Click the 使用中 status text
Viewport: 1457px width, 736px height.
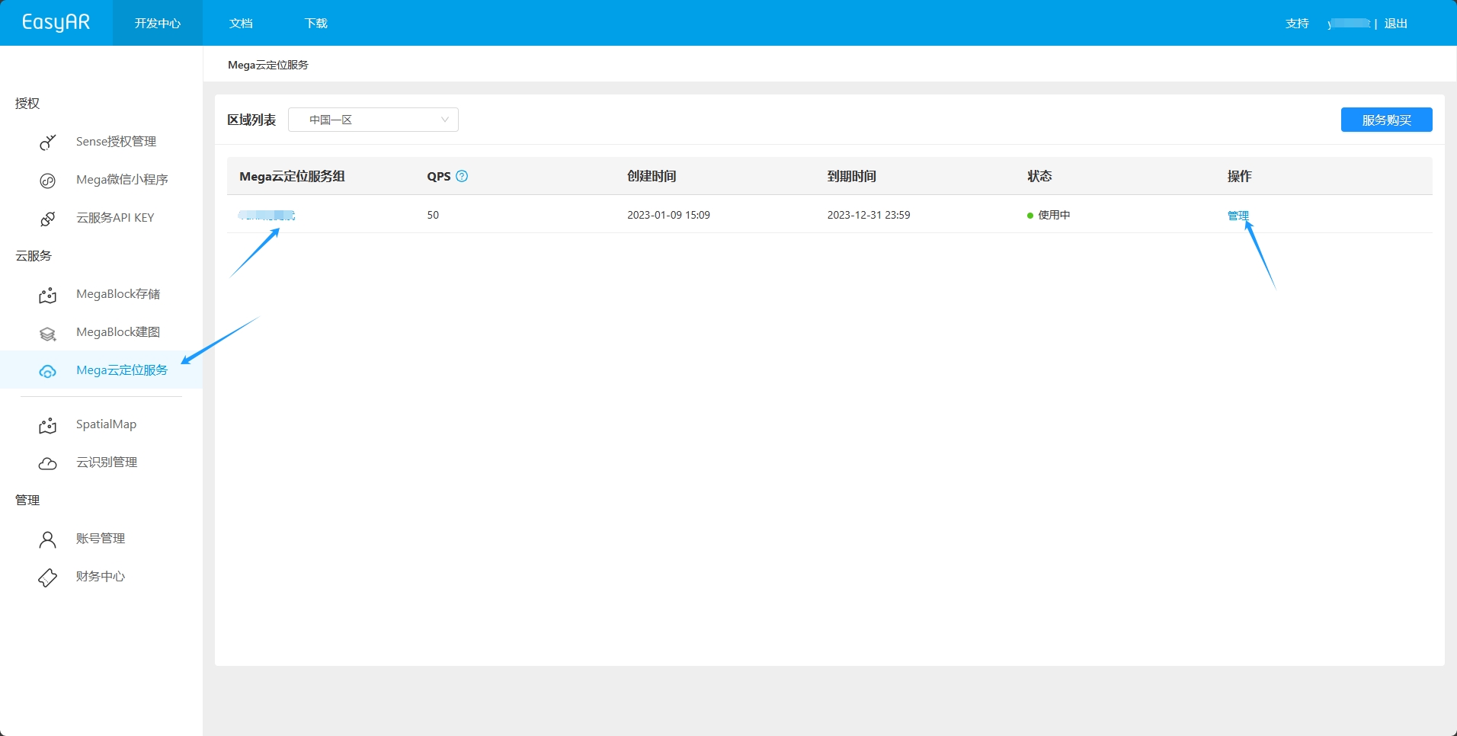[x=1054, y=215]
